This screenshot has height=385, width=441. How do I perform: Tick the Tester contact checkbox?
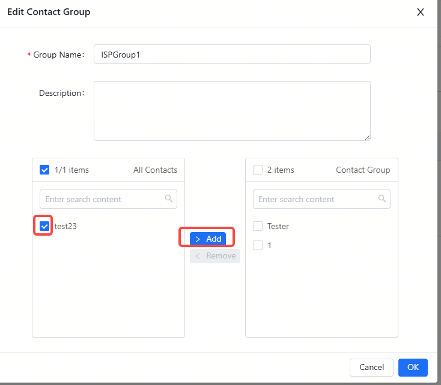(258, 226)
